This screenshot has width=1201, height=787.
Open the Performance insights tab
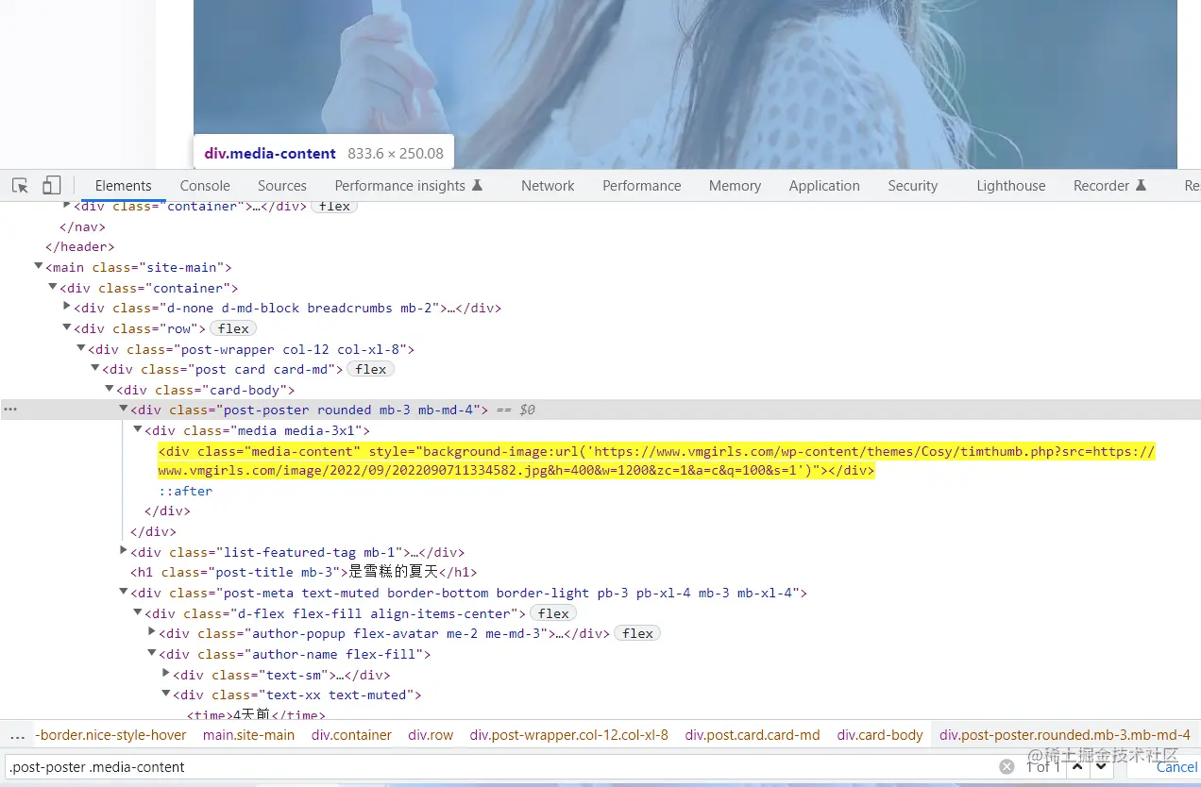(x=409, y=186)
